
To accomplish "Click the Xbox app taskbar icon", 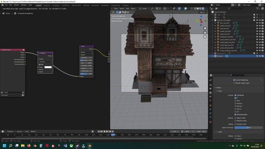I will point(71,146).
